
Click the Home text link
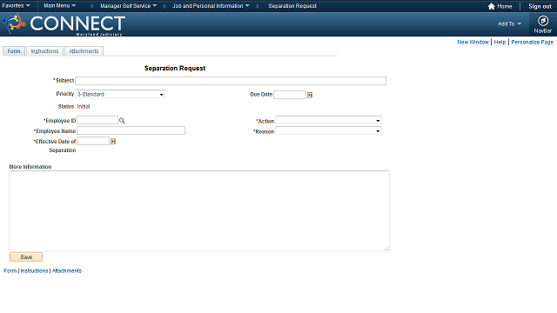(505, 6)
